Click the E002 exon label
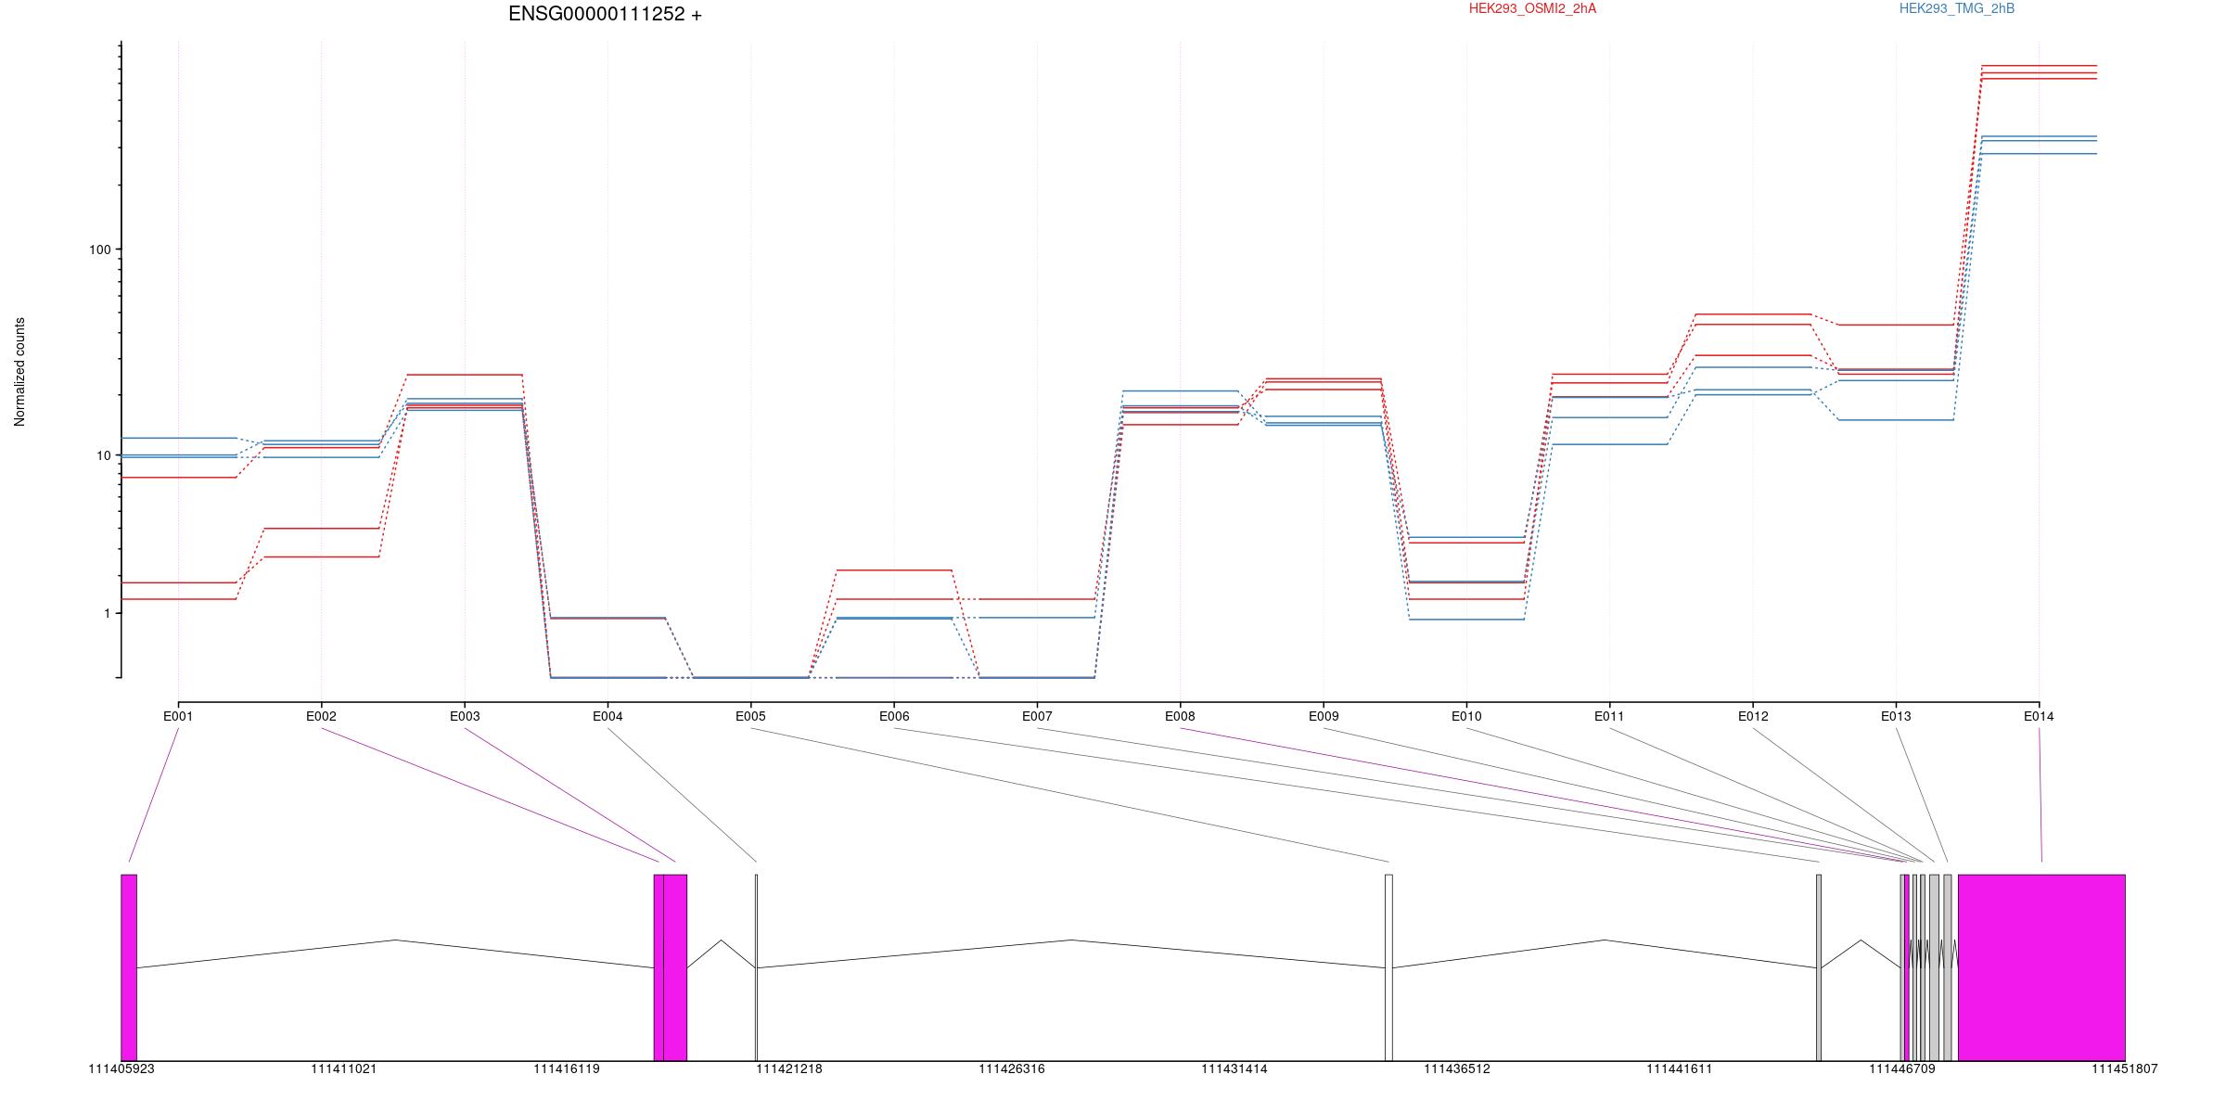The height and width of the screenshot is (1113, 2226). [x=321, y=716]
